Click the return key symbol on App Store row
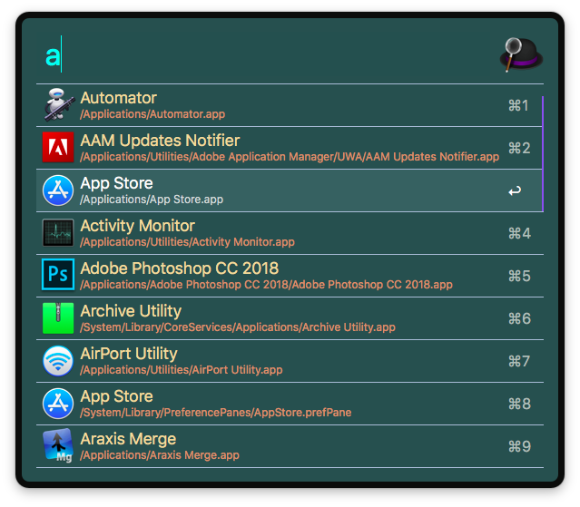 515,191
